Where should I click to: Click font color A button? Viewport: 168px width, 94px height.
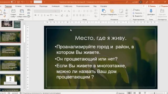(x=67, y=15)
